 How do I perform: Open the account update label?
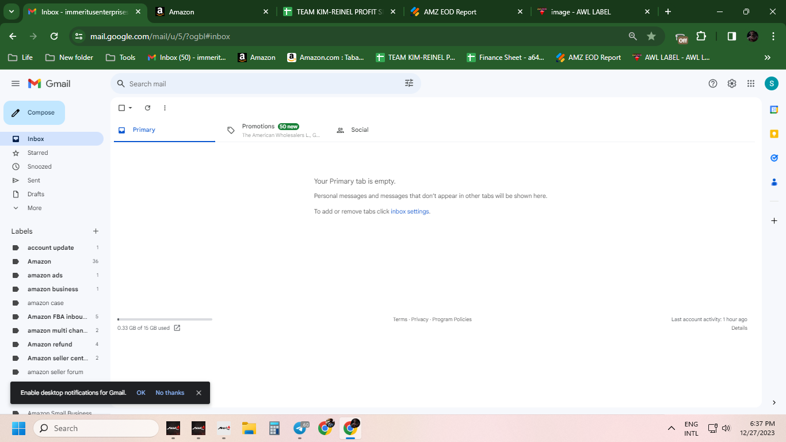tap(52, 247)
